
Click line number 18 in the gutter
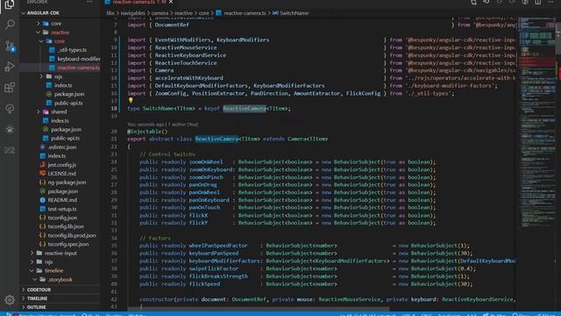pos(114,109)
